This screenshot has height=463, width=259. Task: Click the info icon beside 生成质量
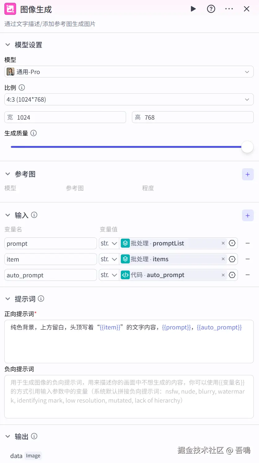[x=33, y=133]
